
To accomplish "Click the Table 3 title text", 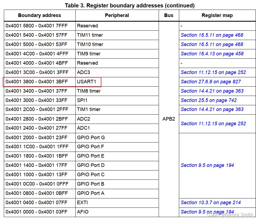I will [x=130, y=5].
